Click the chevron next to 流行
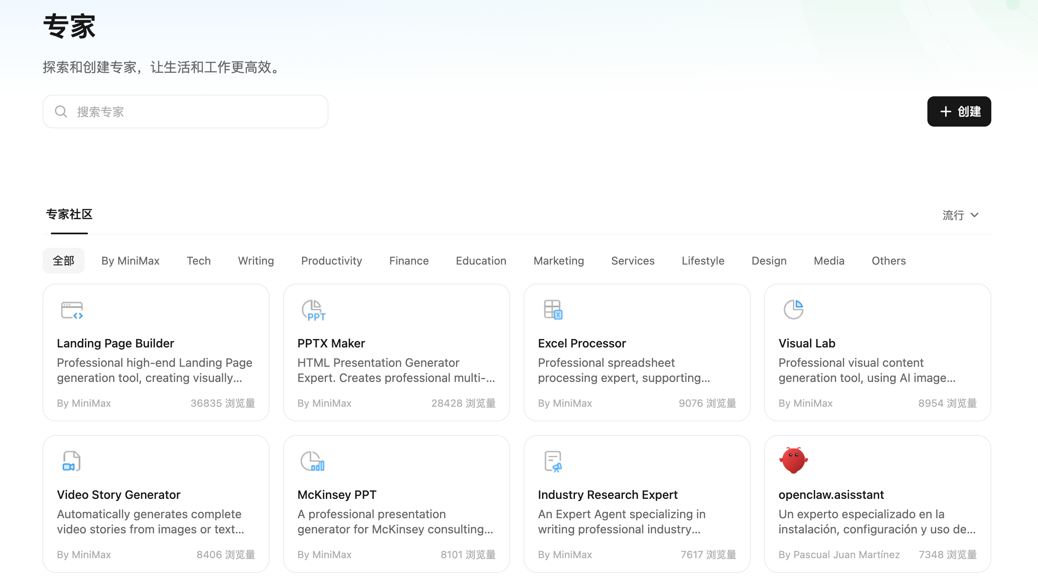This screenshot has height=583, width=1038. (x=974, y=215)
